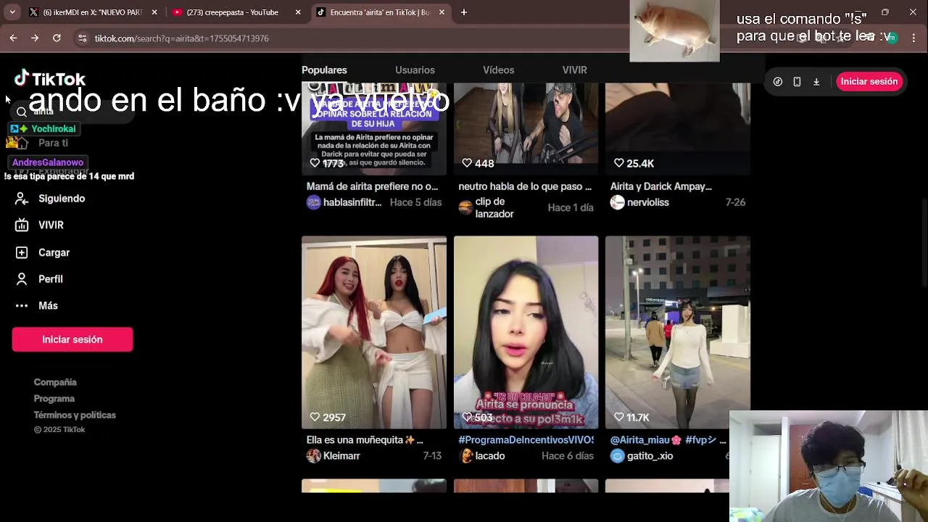Click heart icon with 2957 likes
928x522 pixels.
[x=315, y=417]
